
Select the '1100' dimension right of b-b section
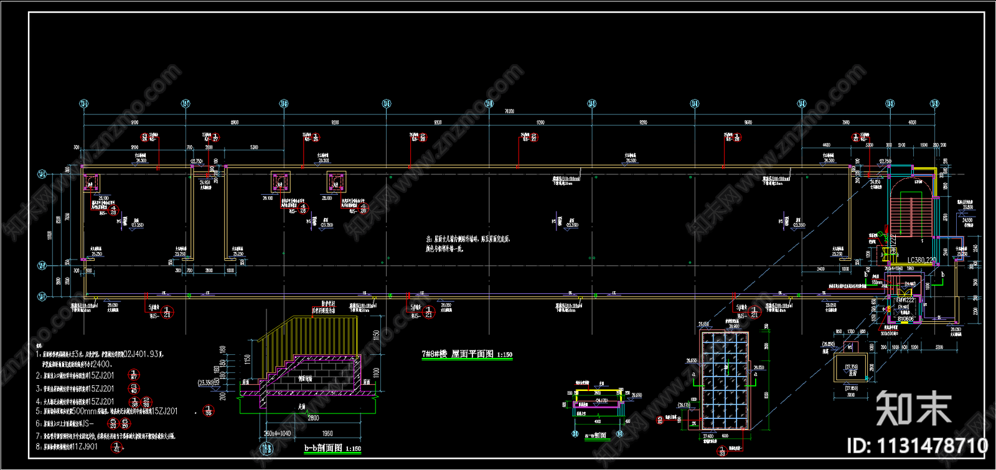coord(376,374)
